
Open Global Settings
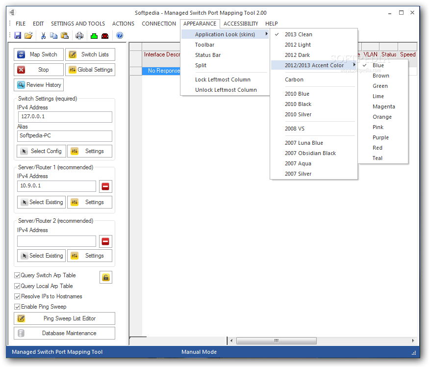(x=90, y=70)
